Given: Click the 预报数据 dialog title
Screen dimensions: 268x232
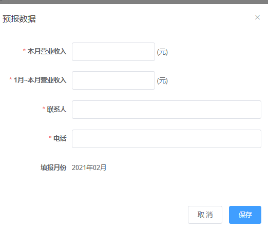Looking at the screenshot, I should 19,19.
